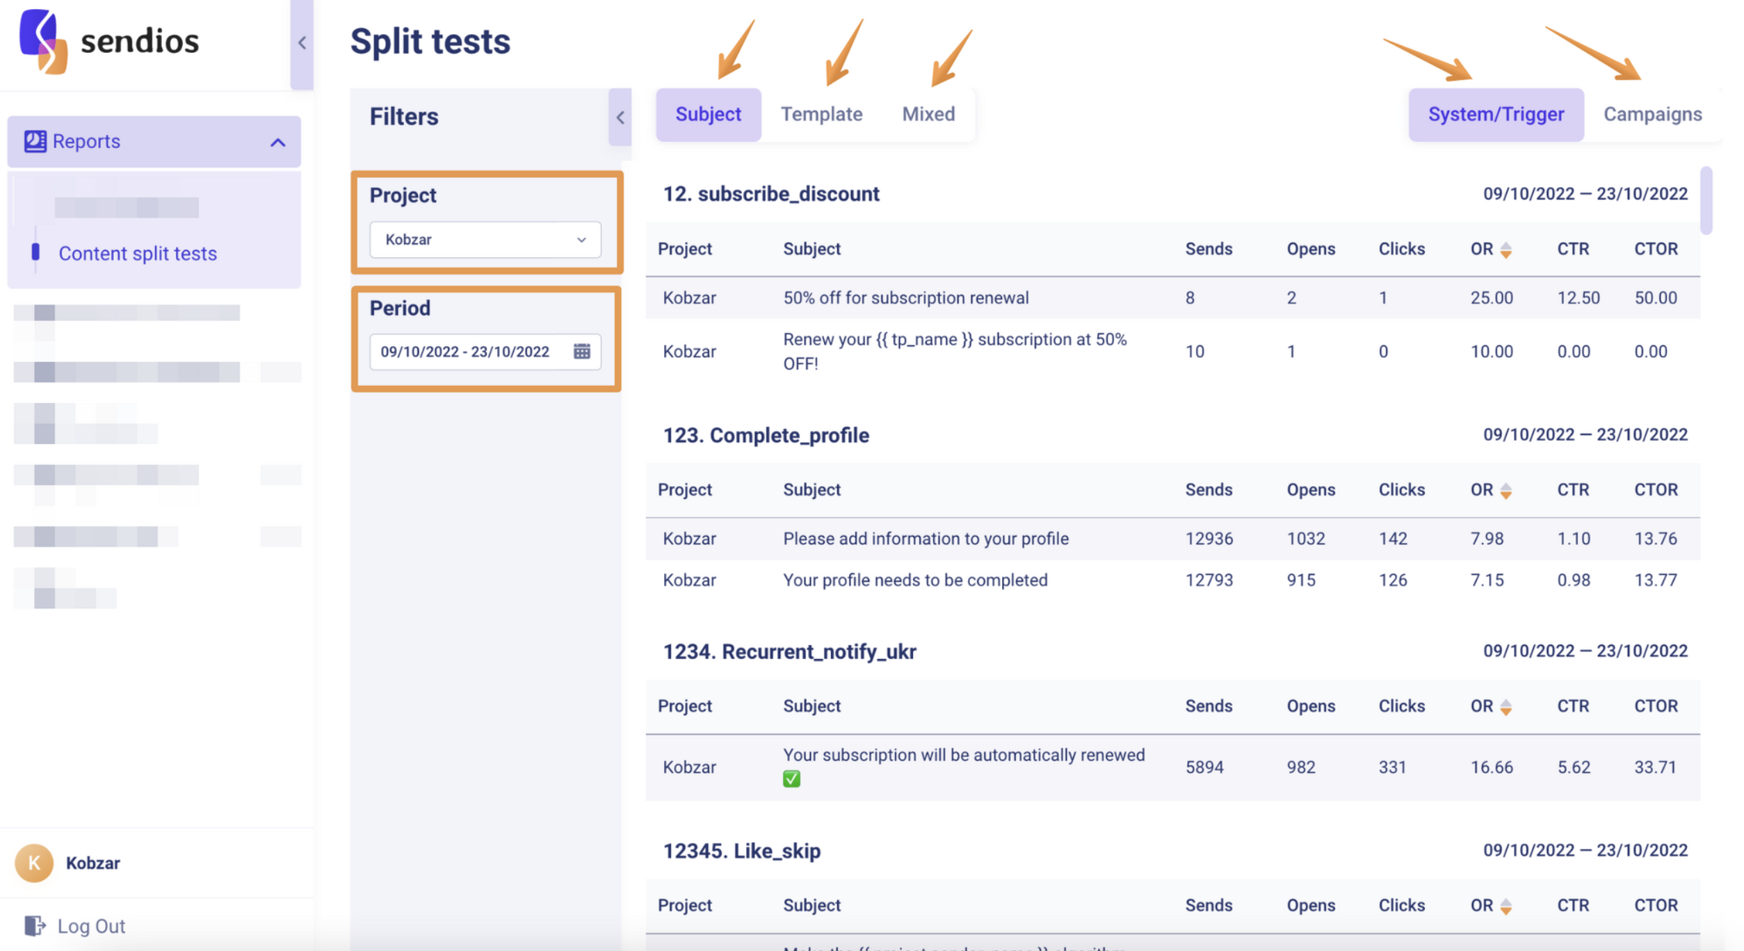Collapse the main sidebar with left chevron
The image size is (1744, 951).
[302, 43]
